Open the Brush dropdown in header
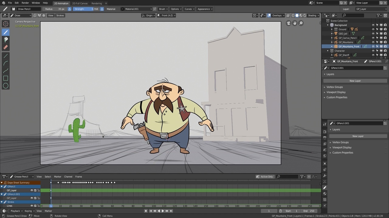 click(x=164, y=9)
